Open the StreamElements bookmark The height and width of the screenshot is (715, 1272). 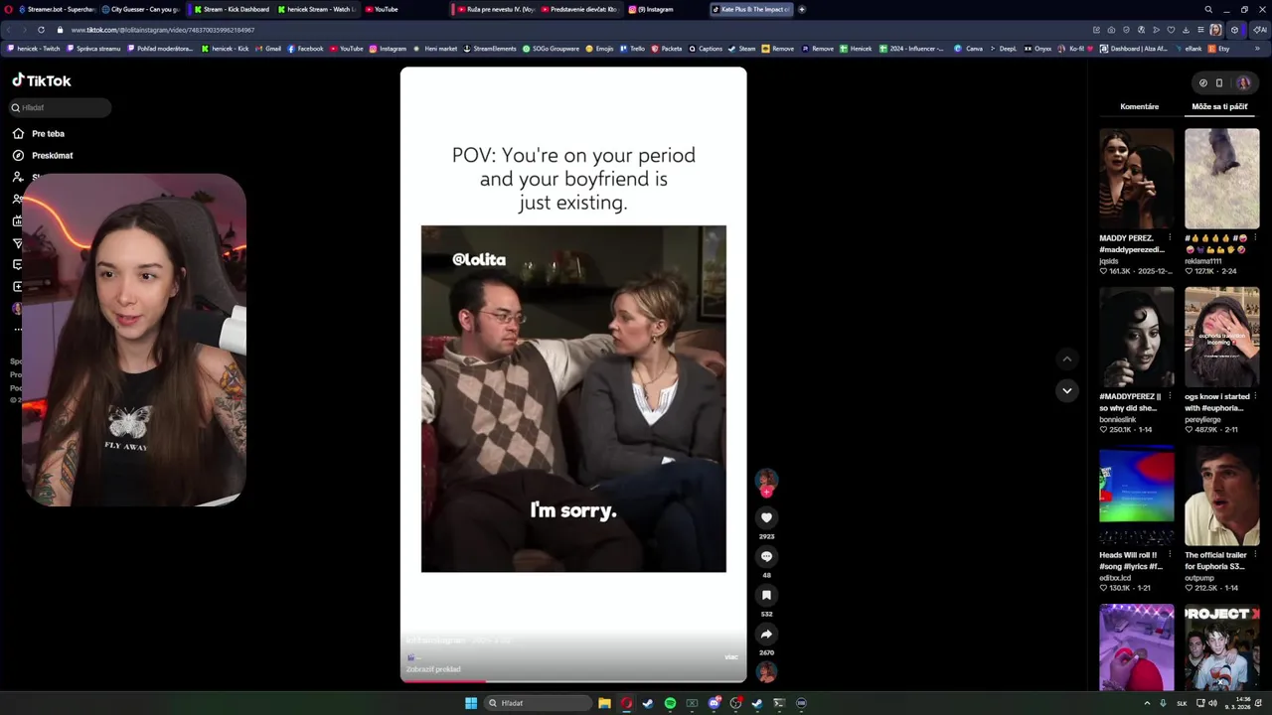point(490,49)
